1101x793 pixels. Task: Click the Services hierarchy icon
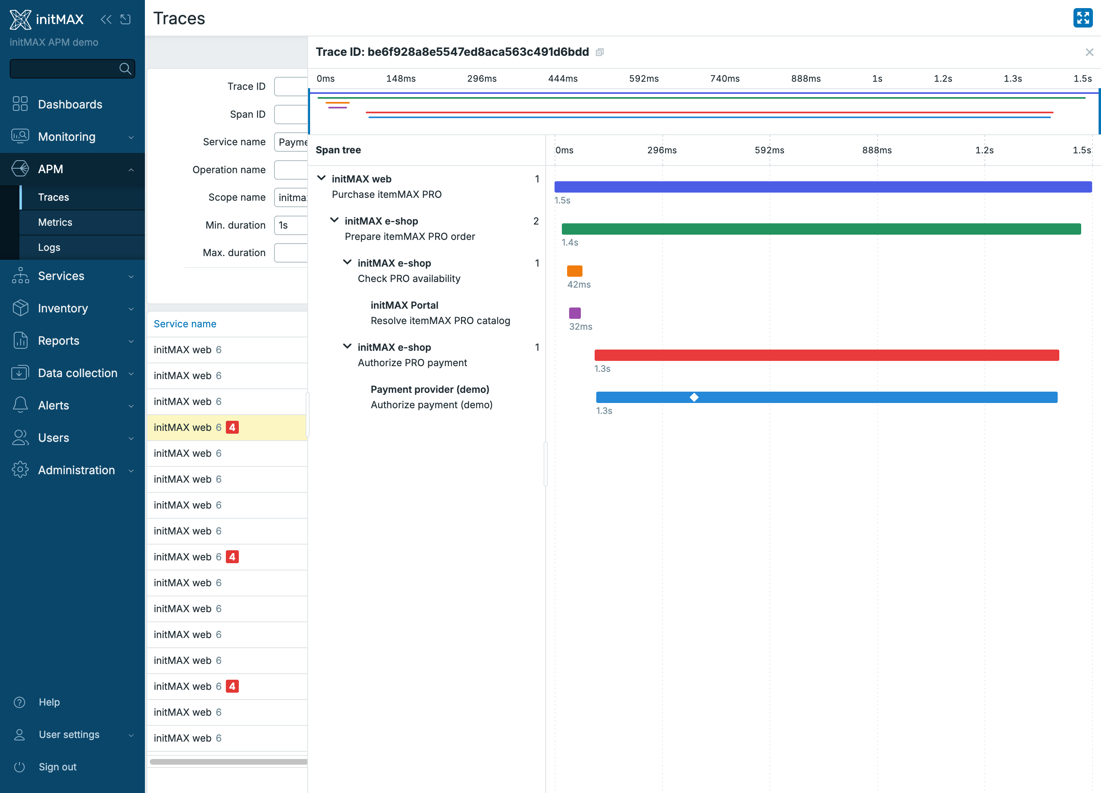(20, 275)
